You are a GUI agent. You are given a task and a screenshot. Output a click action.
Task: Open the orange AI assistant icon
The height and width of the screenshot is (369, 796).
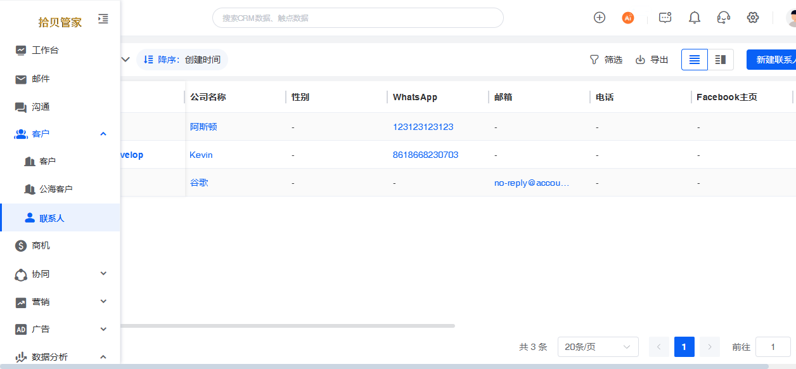pos(628,18)
